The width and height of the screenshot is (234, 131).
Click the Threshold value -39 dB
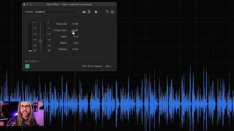75,24
